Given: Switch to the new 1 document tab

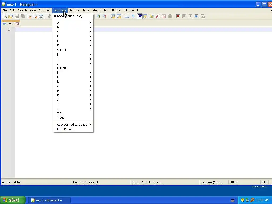Looking at the screenshot, I should coord(11,24).
